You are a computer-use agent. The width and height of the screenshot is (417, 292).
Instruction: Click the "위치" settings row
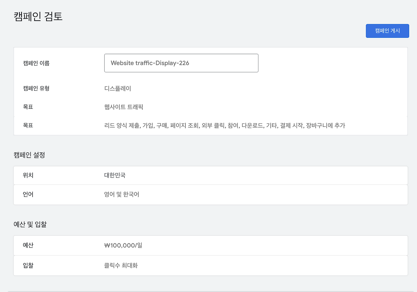pyautogui.click(x=28, y=175)
